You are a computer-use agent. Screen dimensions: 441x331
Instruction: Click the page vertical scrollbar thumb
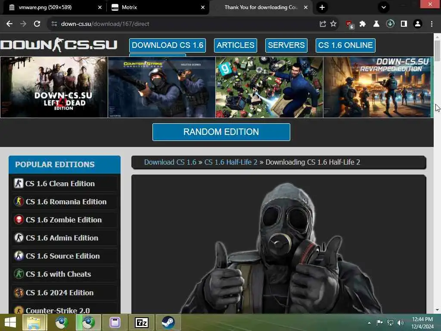[x=437, y=51]
